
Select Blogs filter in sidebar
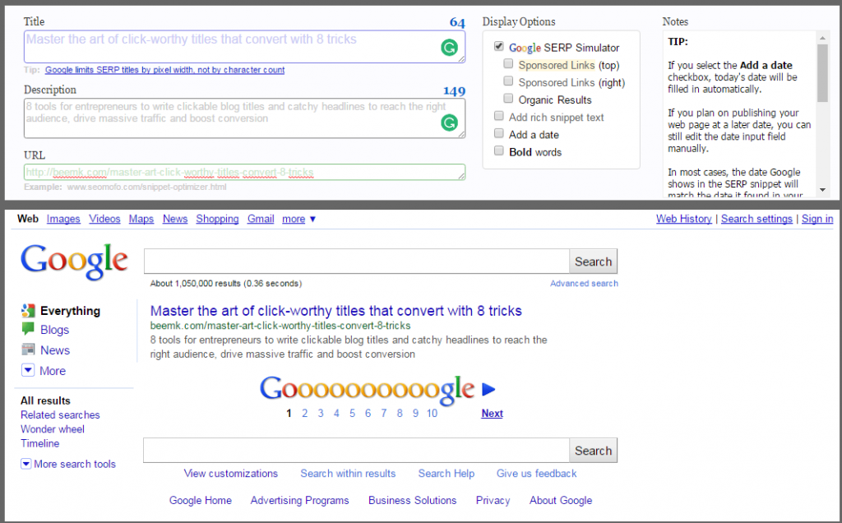point(55,330)
